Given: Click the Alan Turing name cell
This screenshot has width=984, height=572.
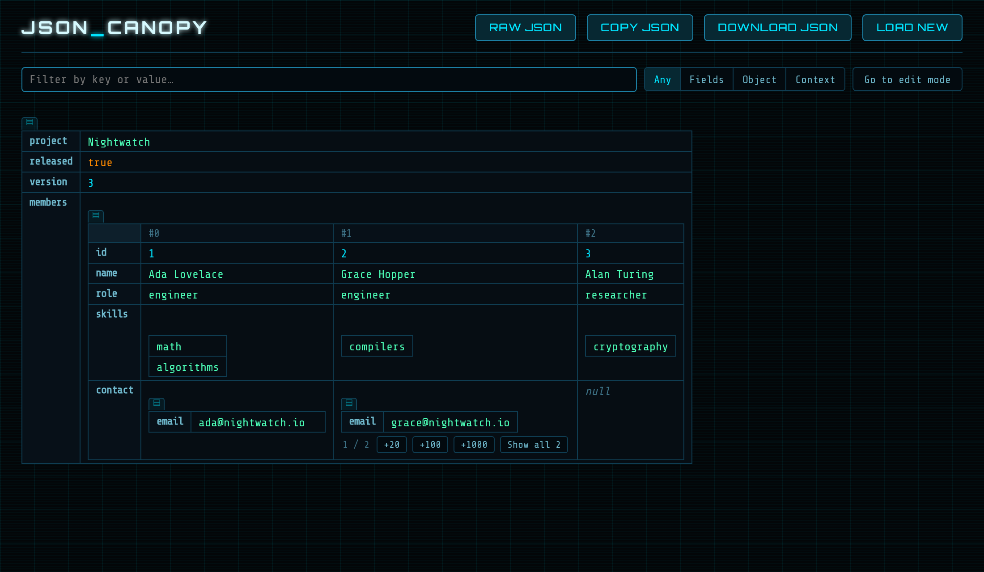Looking at the screenshot, I should 631,274.
